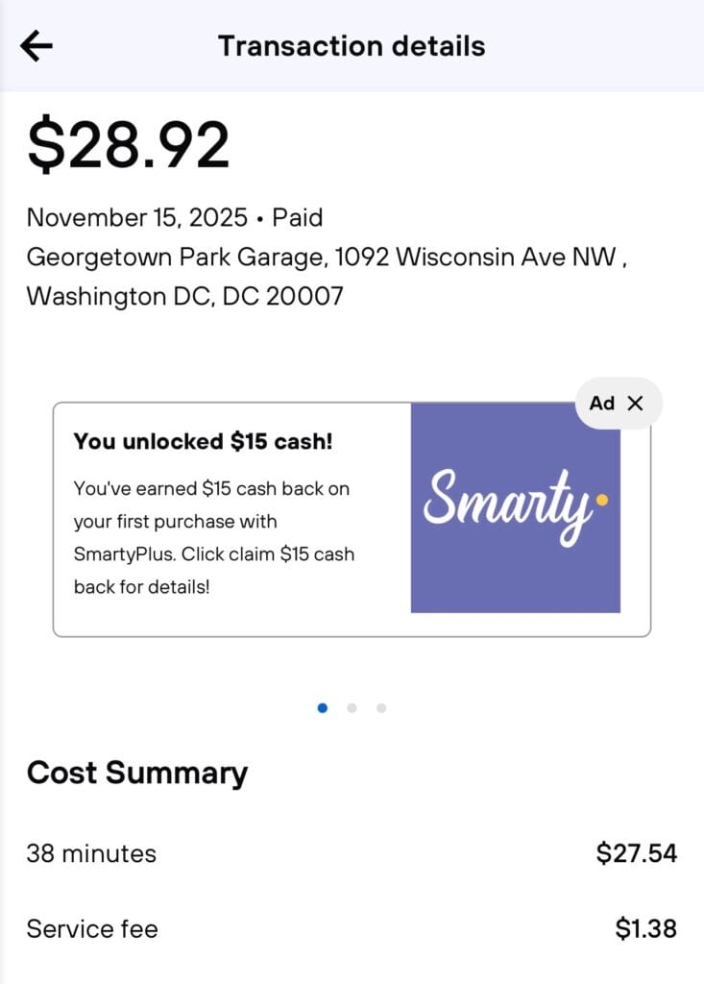Tap the 'Paid' status text
Screen dimensions: 704x984
[298, 218]
